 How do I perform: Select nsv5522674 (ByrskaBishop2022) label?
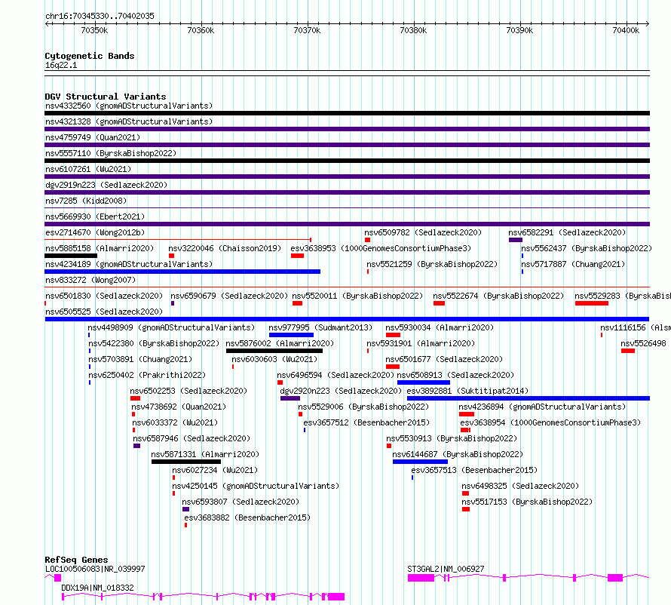pos(498,296)
